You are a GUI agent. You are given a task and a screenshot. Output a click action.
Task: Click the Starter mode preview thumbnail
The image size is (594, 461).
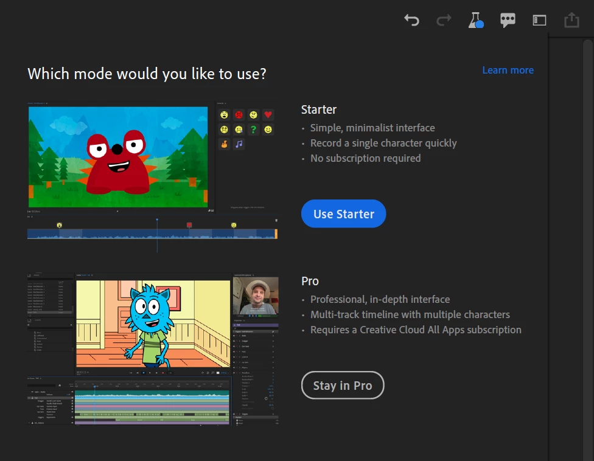point(153,177)
